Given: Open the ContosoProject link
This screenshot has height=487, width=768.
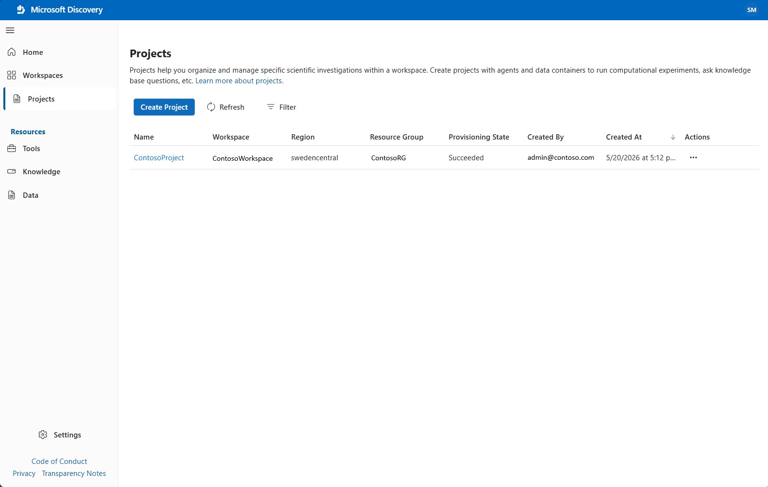Looking at the screenshot, I should pyautogui.click(x=159, y=157).
